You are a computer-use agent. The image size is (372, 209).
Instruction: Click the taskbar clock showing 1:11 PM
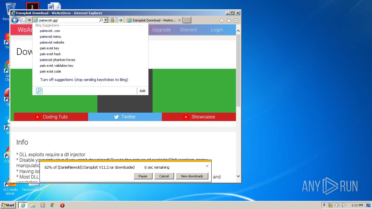click(357, 205)
